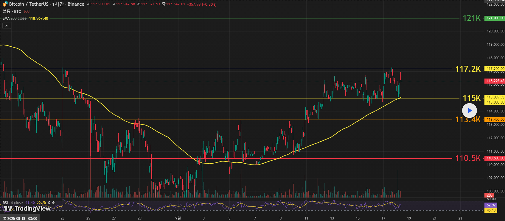The width and height of the screenshot is (505, 221).
Task: Click the yellow 117,200.00 price axis label
Action: coord(495,69)
